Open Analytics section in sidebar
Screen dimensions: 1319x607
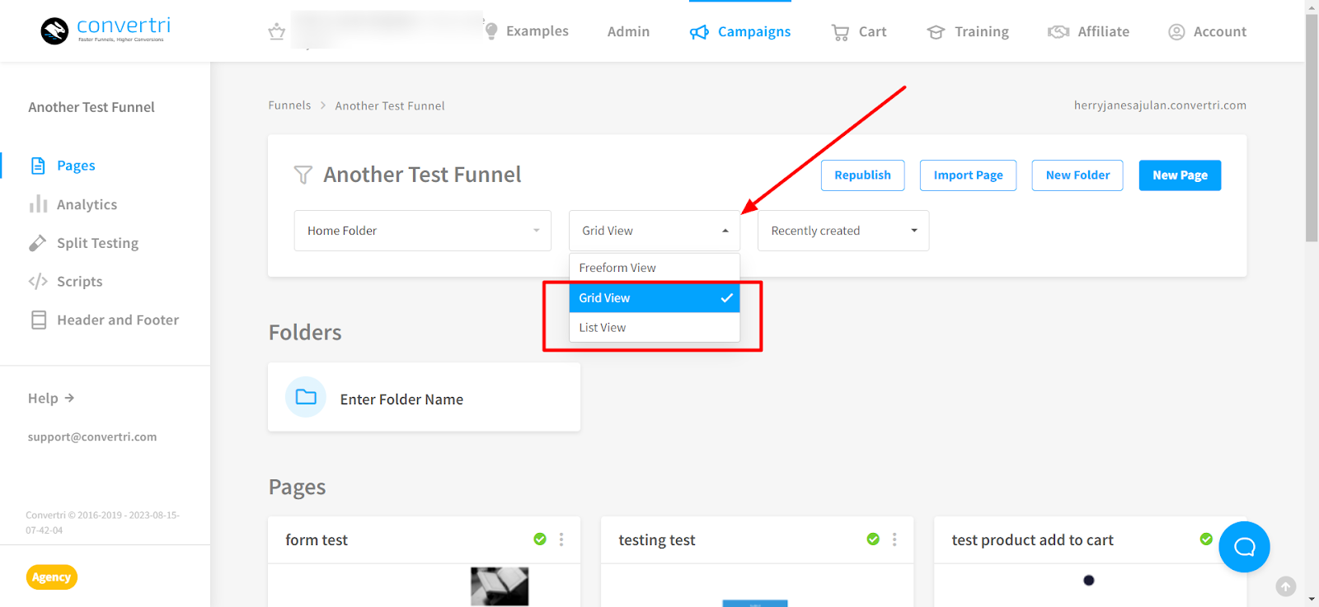pos(87,204)
